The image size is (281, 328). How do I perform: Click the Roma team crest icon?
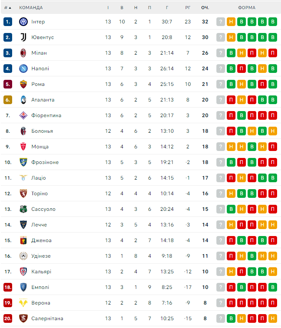pyautogui.click(x=23, y=84)
